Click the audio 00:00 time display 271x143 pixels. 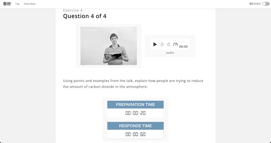[183, 47]
